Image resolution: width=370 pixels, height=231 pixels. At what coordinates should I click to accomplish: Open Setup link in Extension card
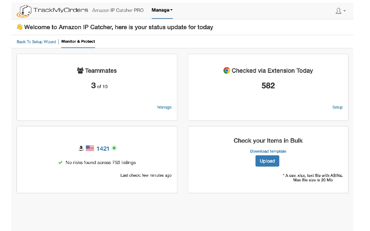pyautogui.click(x=337, y=107)
